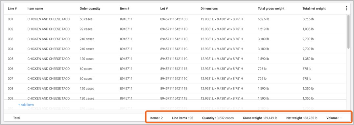Click 120 cases quantity in line 005

[x=87, y=59]
